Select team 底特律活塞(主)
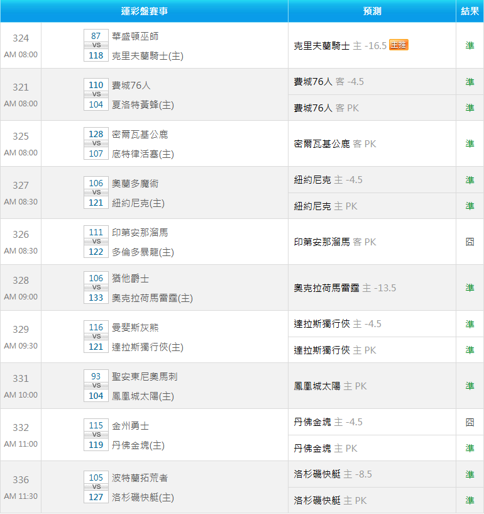This screenshot has height=514, width=484. click(143, 154)
